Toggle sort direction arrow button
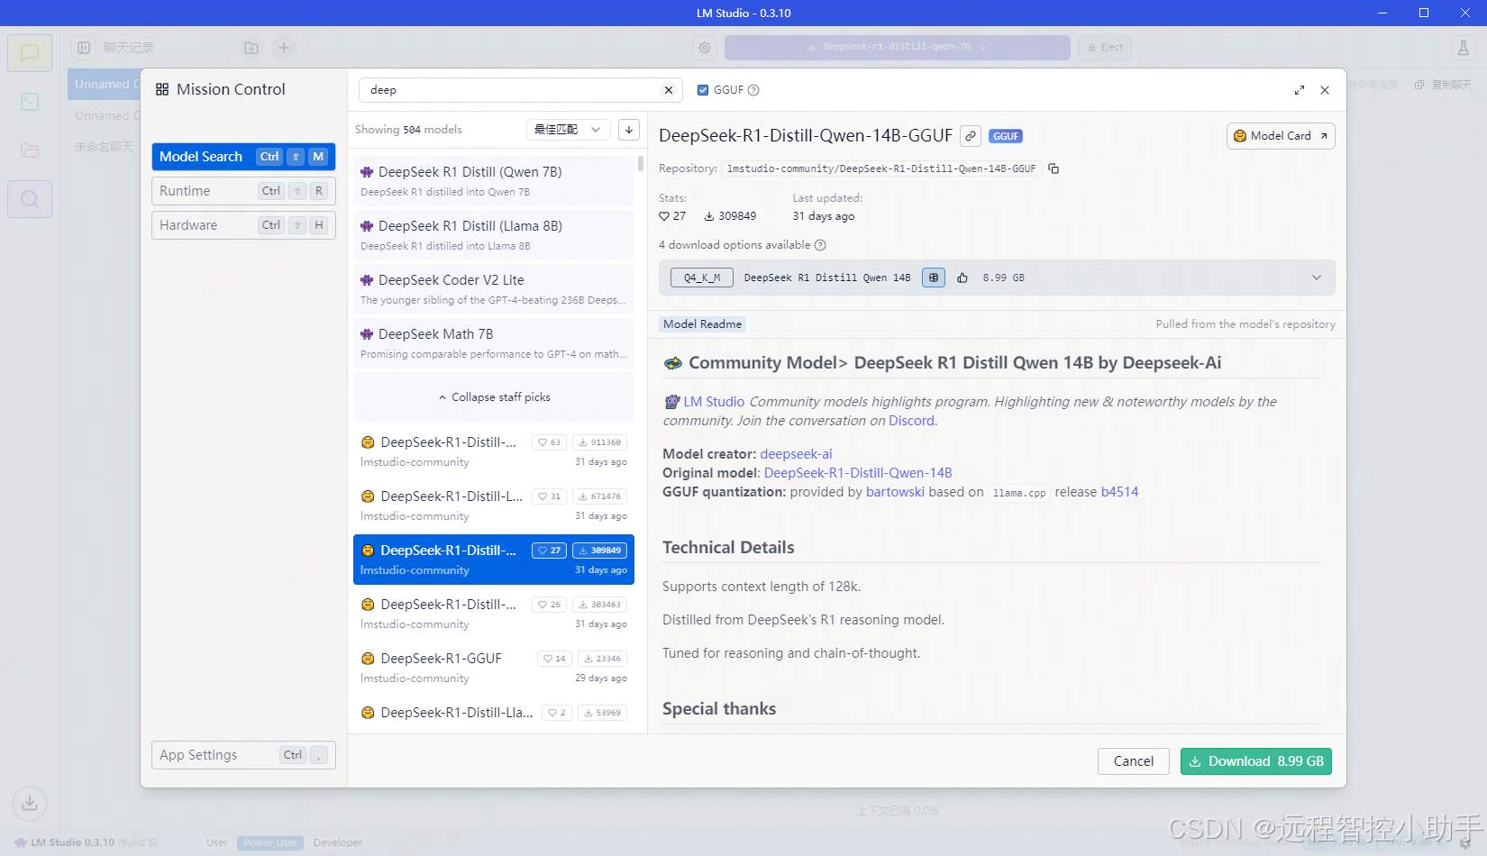Image resolution: width=1487 pixels, height=856 pixels. click(x=629, y=130)
